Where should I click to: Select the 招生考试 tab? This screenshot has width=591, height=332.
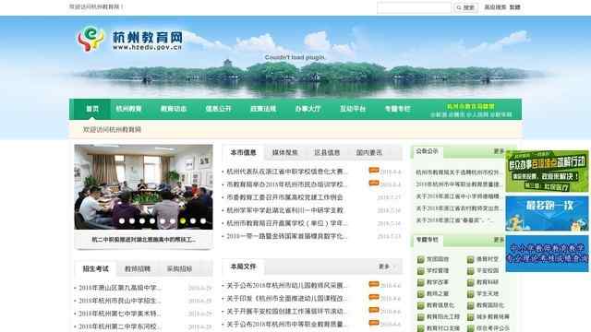pyautogui.click(x=96, y=268)
